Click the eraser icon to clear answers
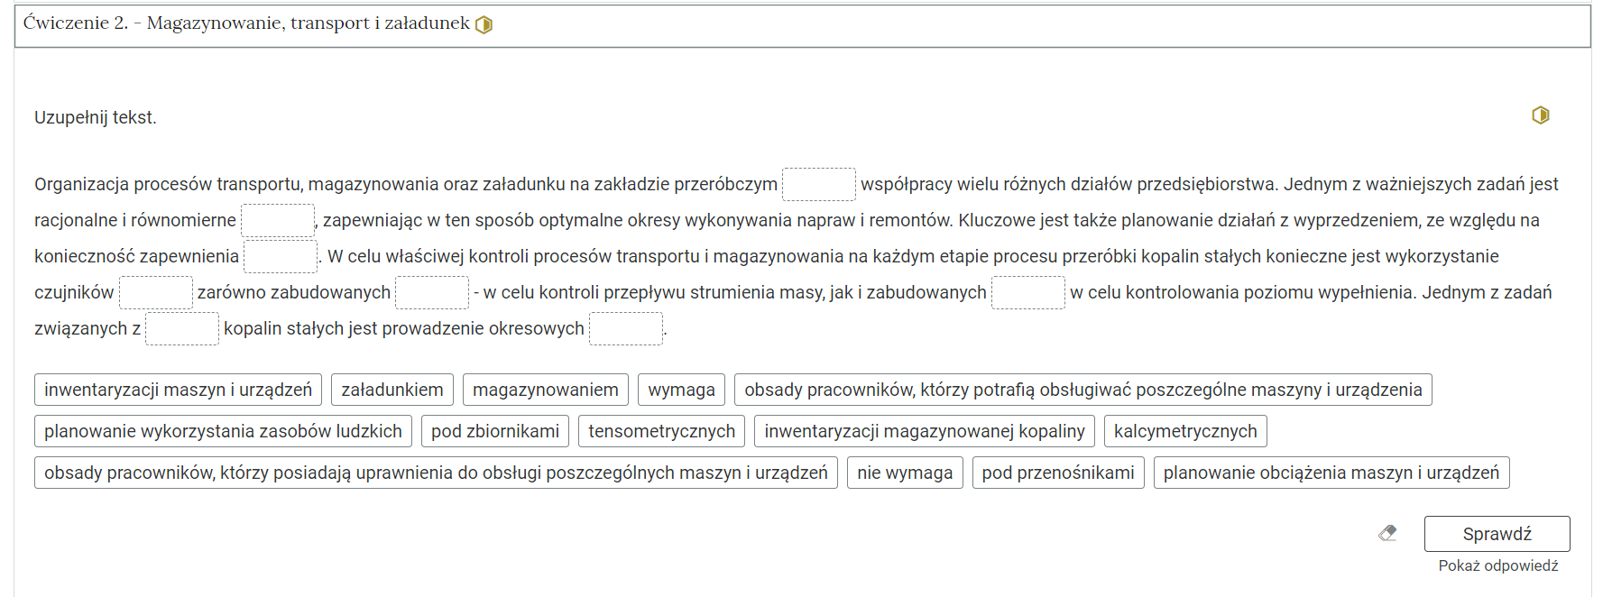Viewport: 1603px width, 597px height. click(1388, 533)
